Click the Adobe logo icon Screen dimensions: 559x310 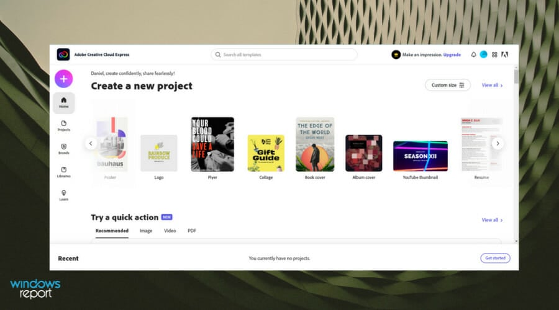[505, 55]
